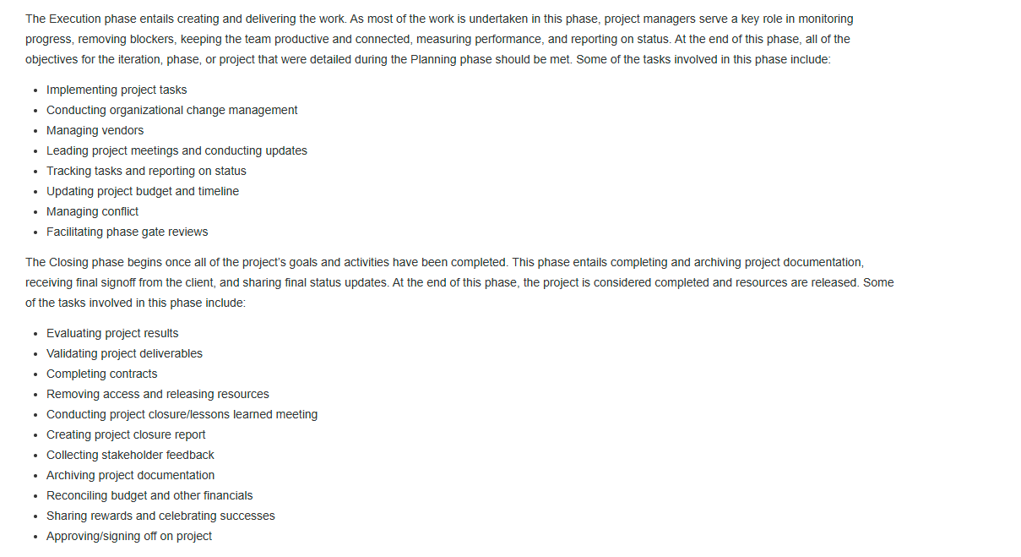Click the "Evaluating project results" bullet
Image resolution: width=1021 pixels, height=557 pixels.
tap(112, 333)
